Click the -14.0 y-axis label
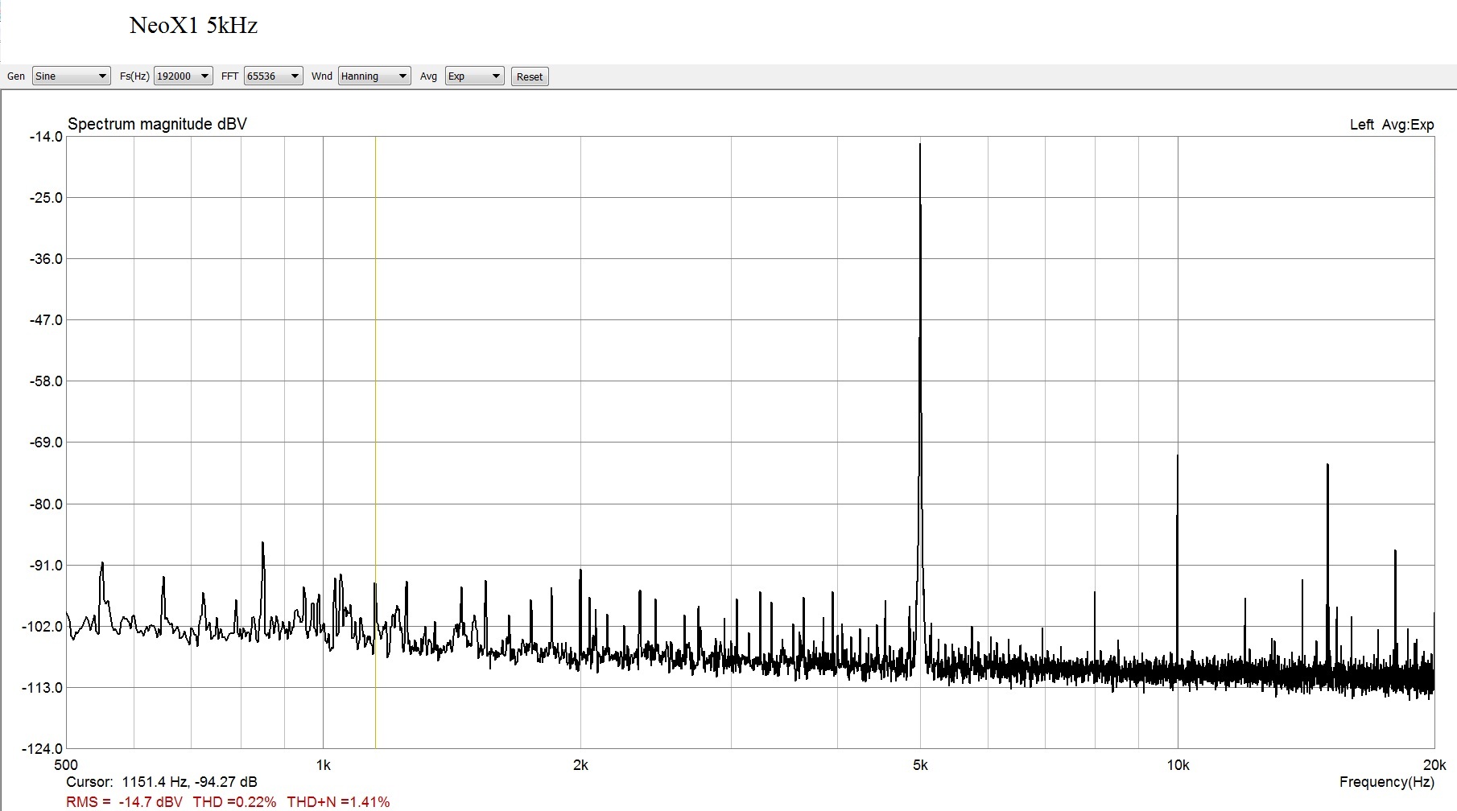 tap(46, 137)
